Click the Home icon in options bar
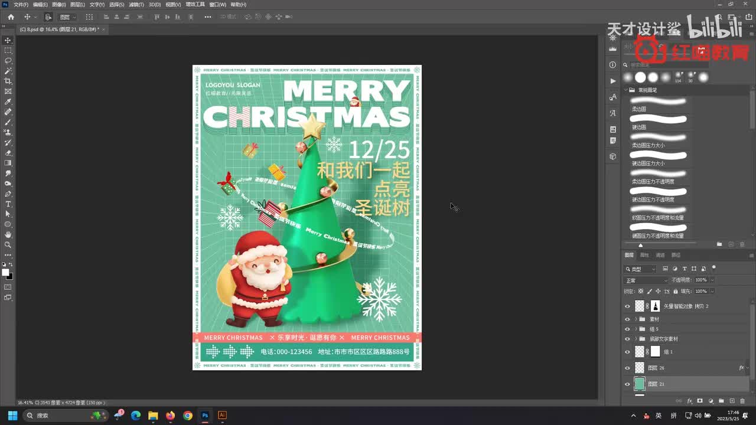 pos(11,17)
